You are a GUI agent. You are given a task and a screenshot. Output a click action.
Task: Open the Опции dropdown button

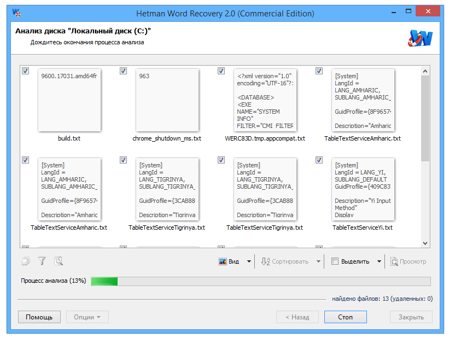87,317
